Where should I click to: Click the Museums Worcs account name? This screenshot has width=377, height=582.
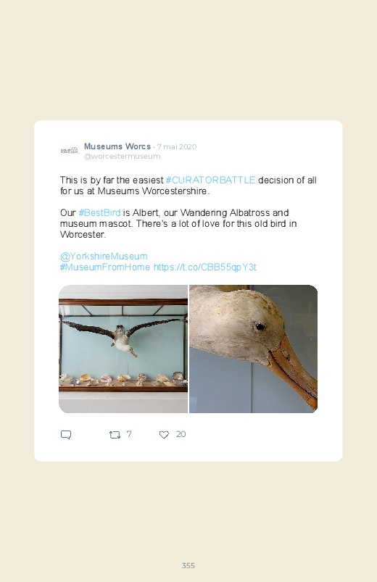[x=117, y=146]
